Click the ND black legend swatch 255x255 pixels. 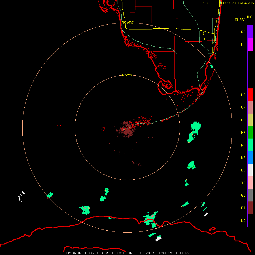[250, 220]
